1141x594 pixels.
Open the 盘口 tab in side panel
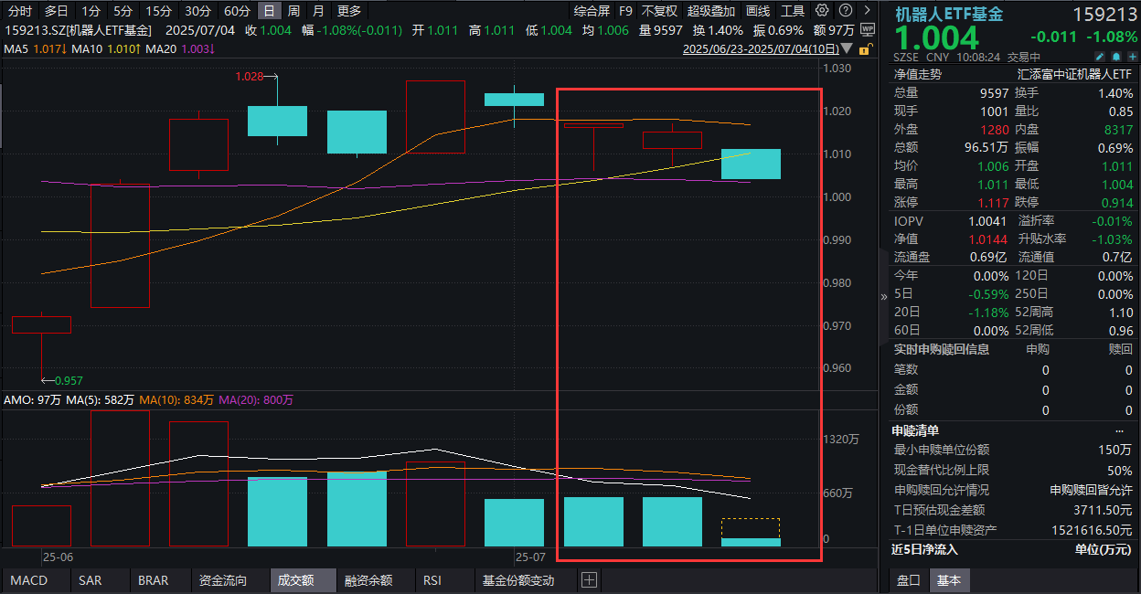click(908, 580)
